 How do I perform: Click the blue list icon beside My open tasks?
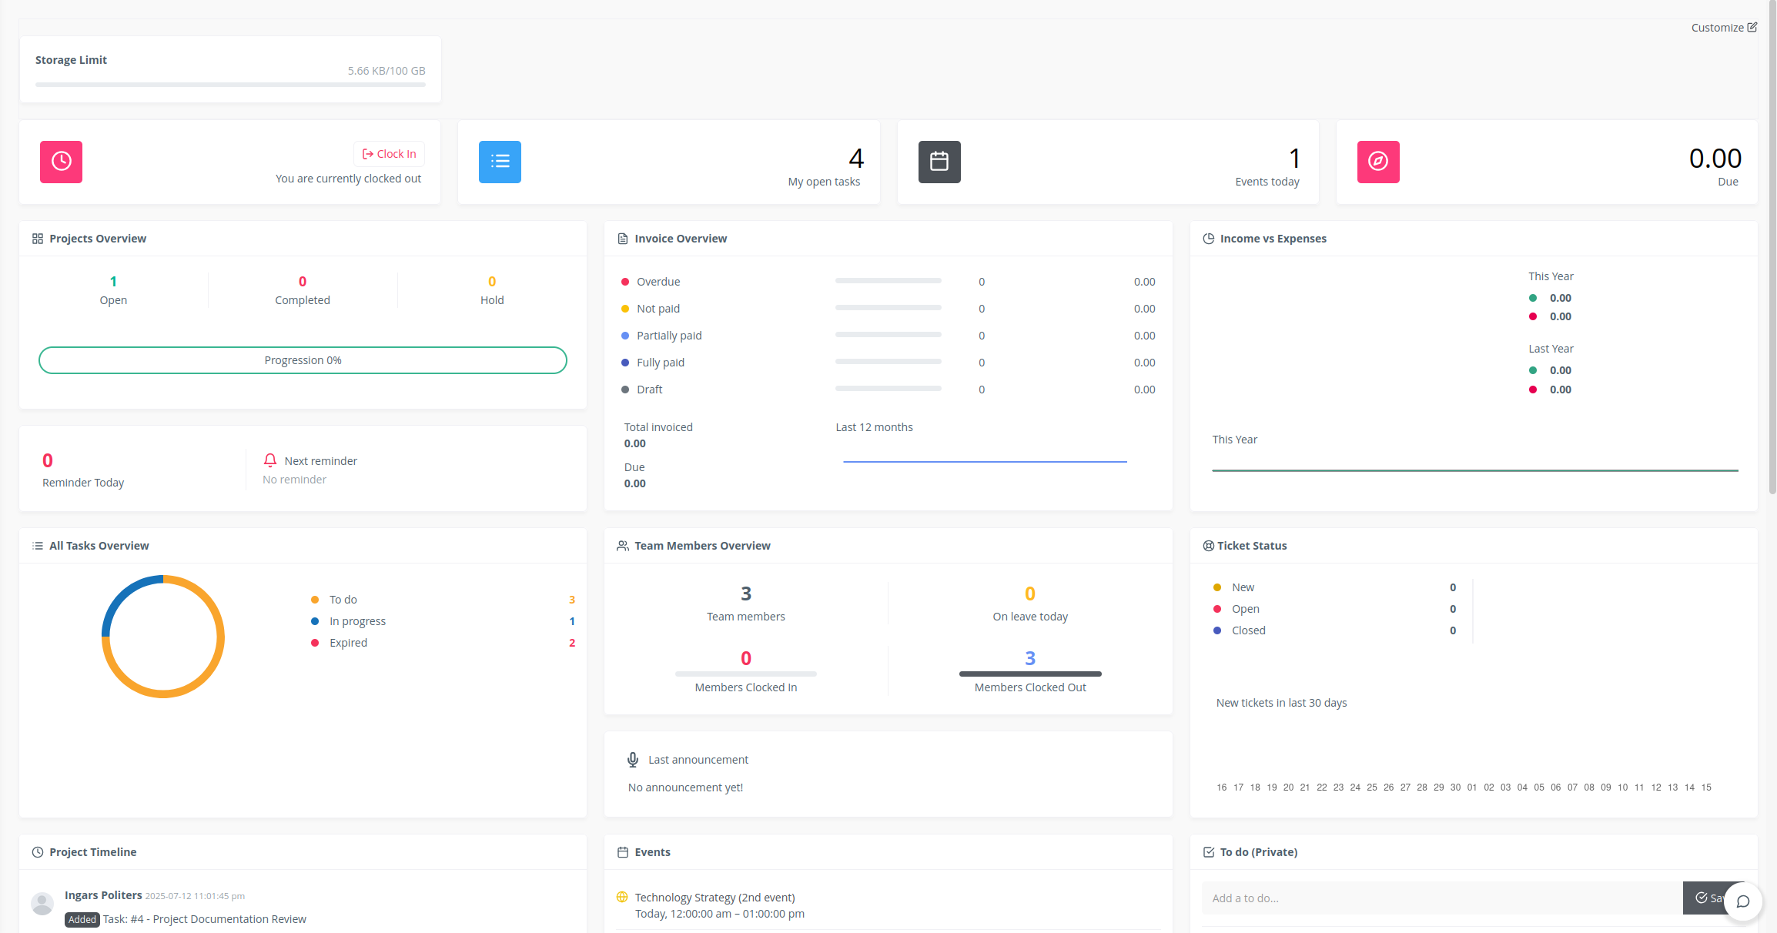click(500, 162)
